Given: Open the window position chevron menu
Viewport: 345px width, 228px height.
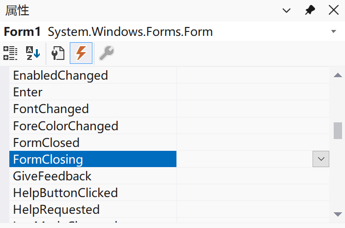Looking at the screenshot, I should 287,10.
